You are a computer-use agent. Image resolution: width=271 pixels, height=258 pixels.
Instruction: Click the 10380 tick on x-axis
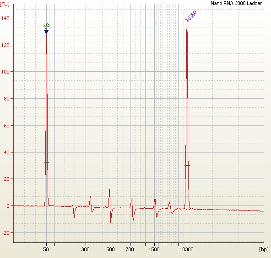187,249
